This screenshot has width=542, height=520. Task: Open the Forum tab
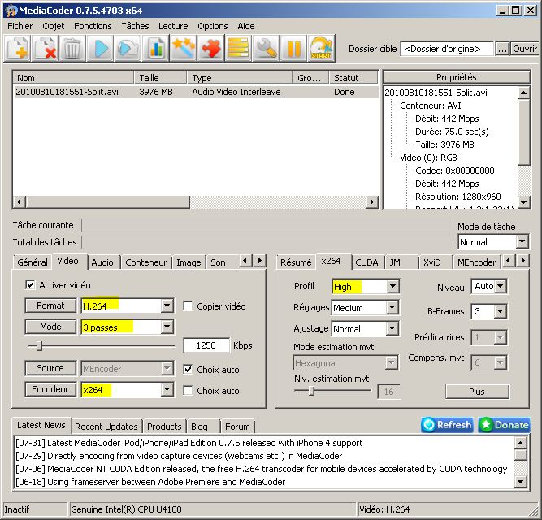pos(237,427)
